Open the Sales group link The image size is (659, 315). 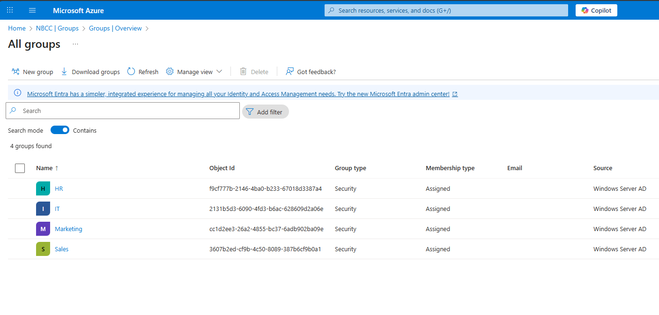(61, 249)
